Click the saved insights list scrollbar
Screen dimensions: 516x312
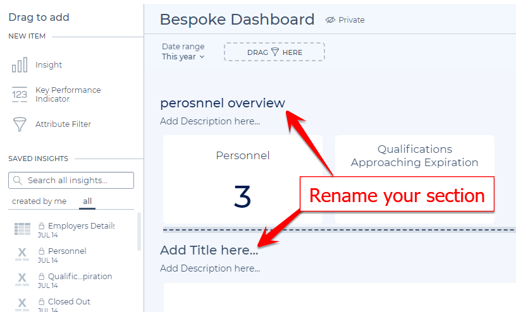point(139,231)
